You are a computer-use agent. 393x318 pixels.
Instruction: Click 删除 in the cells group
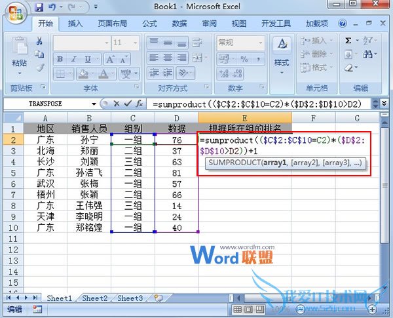click(316, 54)
